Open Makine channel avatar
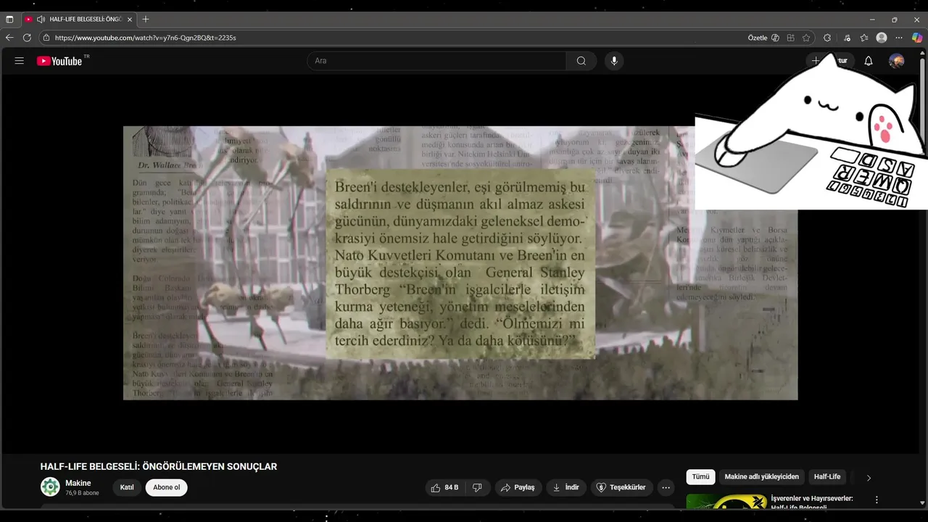Viewport: 928px width, 522px height. [x=50, y=487]
